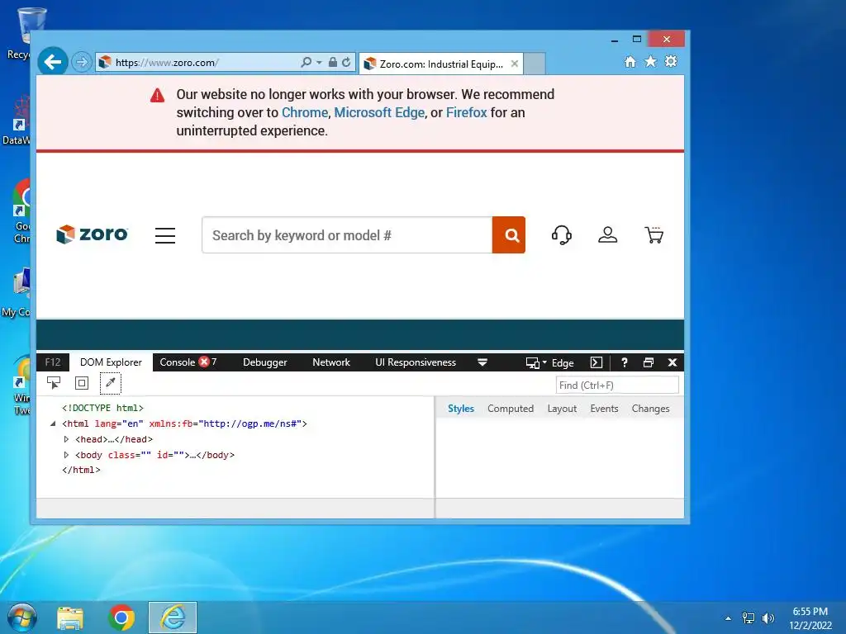Image resolution: width=846 pixels, height=634 pixels.
Task: Click the red warning triangle icon
Action: click(158, 96)
